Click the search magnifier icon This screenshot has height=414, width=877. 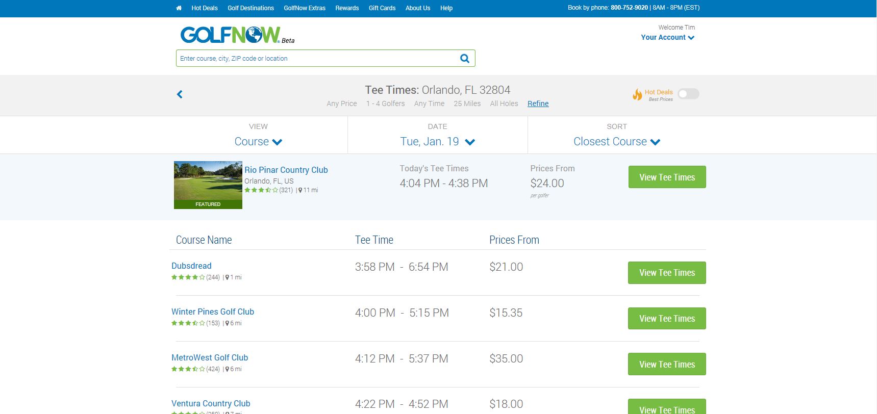point(465,58)
